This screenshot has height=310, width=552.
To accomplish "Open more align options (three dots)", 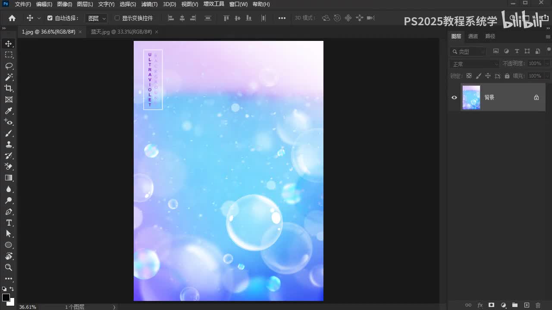I will pos(282,18).
